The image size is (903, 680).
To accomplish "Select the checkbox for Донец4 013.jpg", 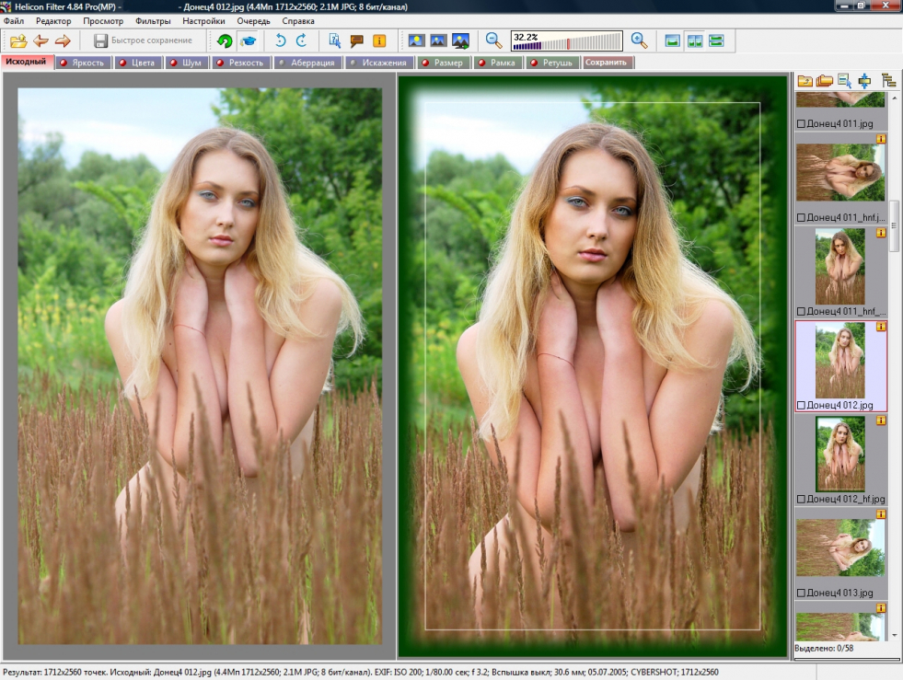I will coord(801,593).
